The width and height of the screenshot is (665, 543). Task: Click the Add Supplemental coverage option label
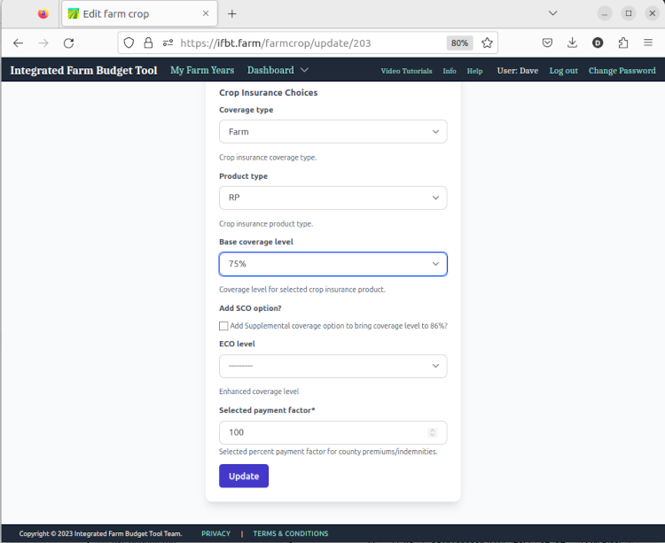pos(339,326)
